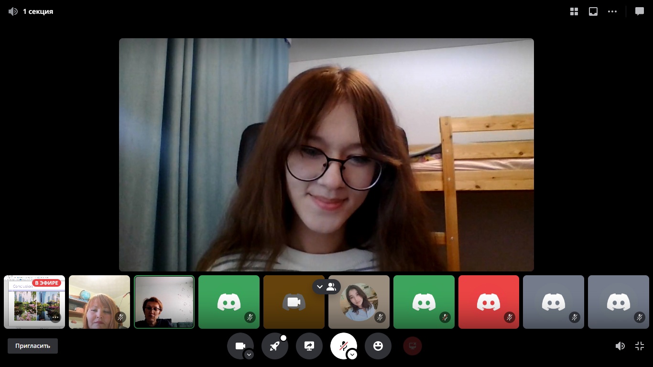
Task: Share your screen
Action: [x=309, y=346]
